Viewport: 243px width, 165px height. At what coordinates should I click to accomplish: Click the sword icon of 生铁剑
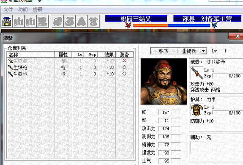coord(11,61)
